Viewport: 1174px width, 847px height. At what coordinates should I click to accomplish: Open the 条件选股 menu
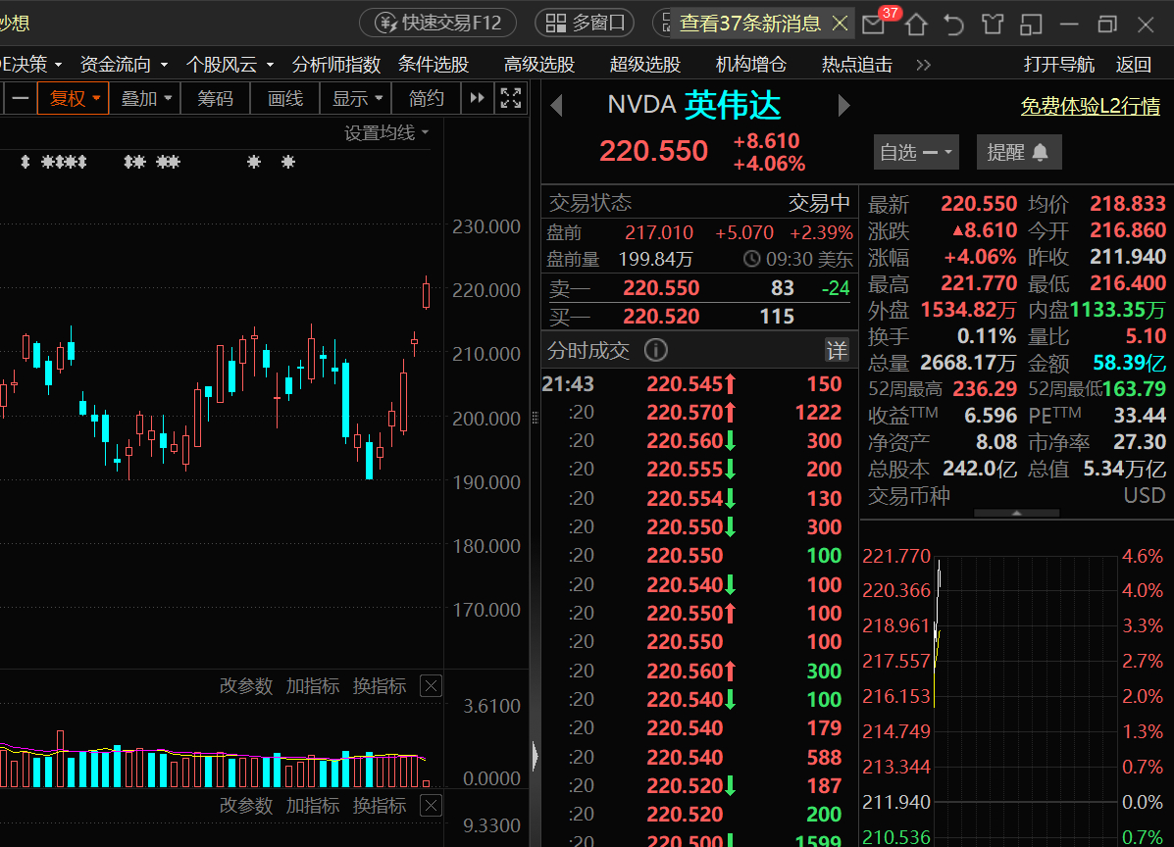[434, 65]
